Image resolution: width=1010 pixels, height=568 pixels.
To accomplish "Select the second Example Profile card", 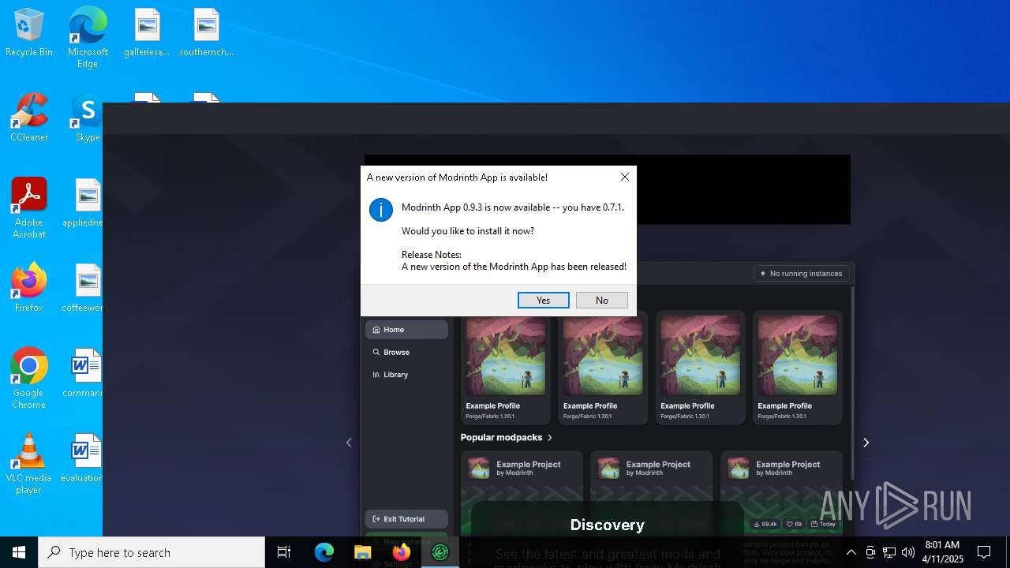I will coord(603,368).
